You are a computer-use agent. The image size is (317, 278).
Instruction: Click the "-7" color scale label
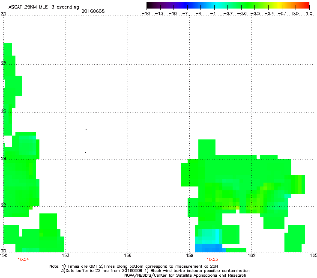tap(185, 14)
